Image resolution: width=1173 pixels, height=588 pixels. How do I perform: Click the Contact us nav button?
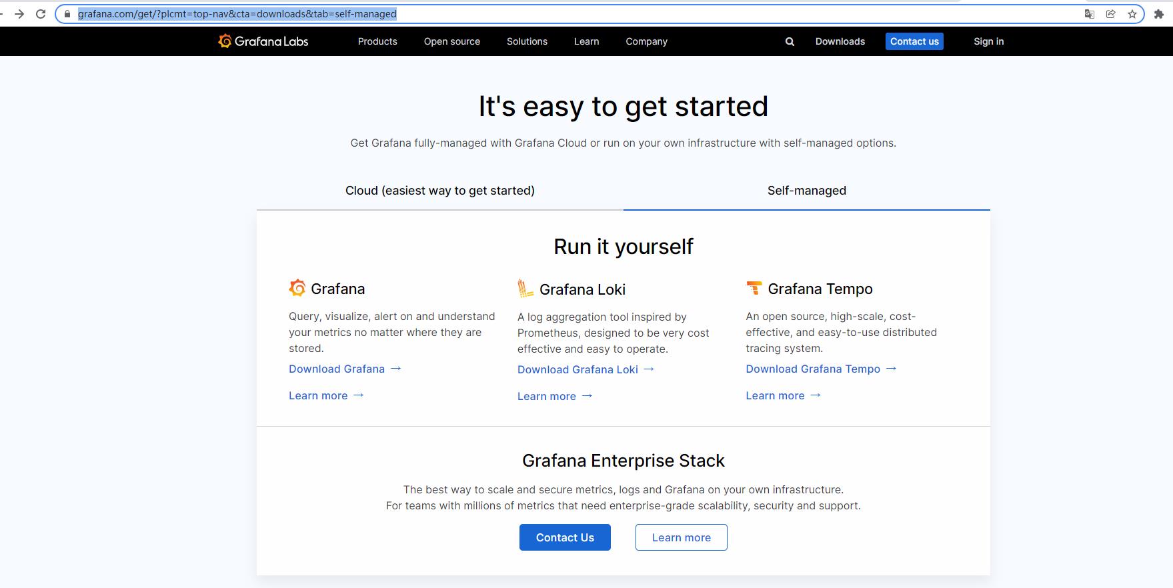click(914, 41)
